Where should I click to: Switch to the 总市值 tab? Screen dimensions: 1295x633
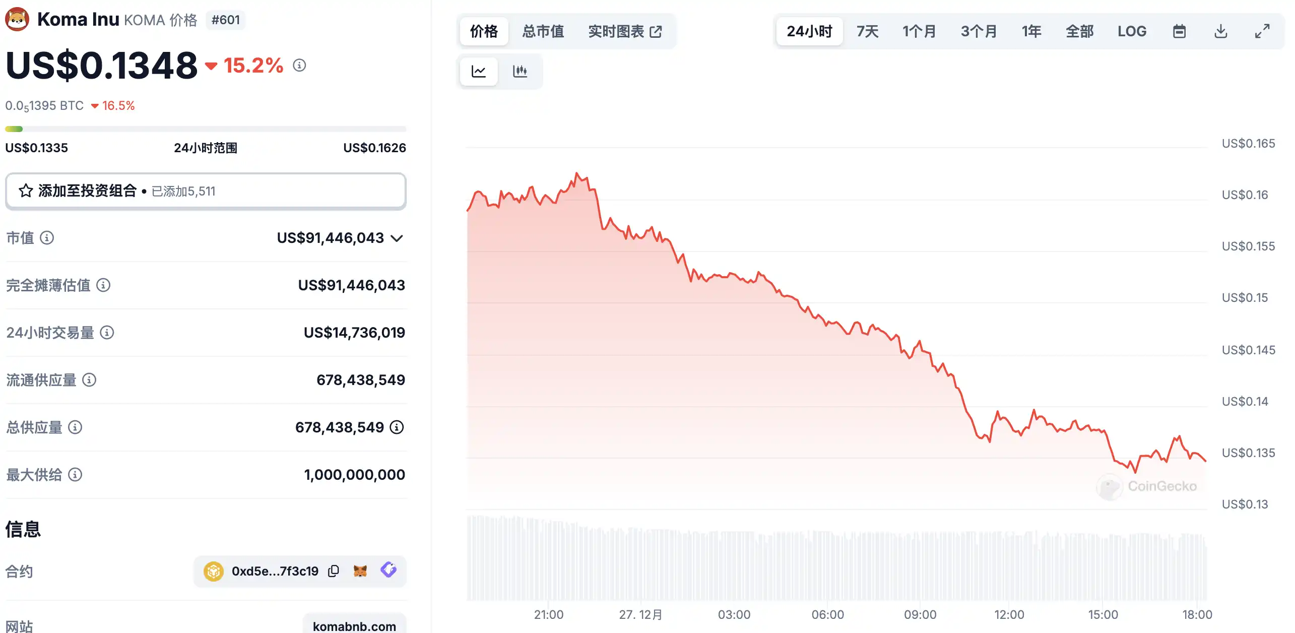[x=543, y=32]
